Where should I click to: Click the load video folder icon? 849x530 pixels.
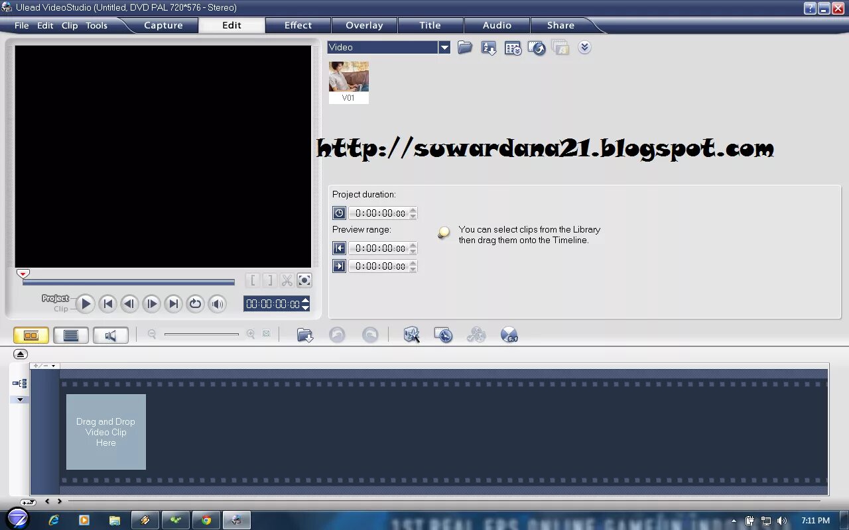pos(465,48)
